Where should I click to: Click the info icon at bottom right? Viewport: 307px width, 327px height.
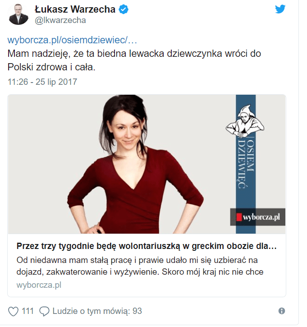coord(282,311)
